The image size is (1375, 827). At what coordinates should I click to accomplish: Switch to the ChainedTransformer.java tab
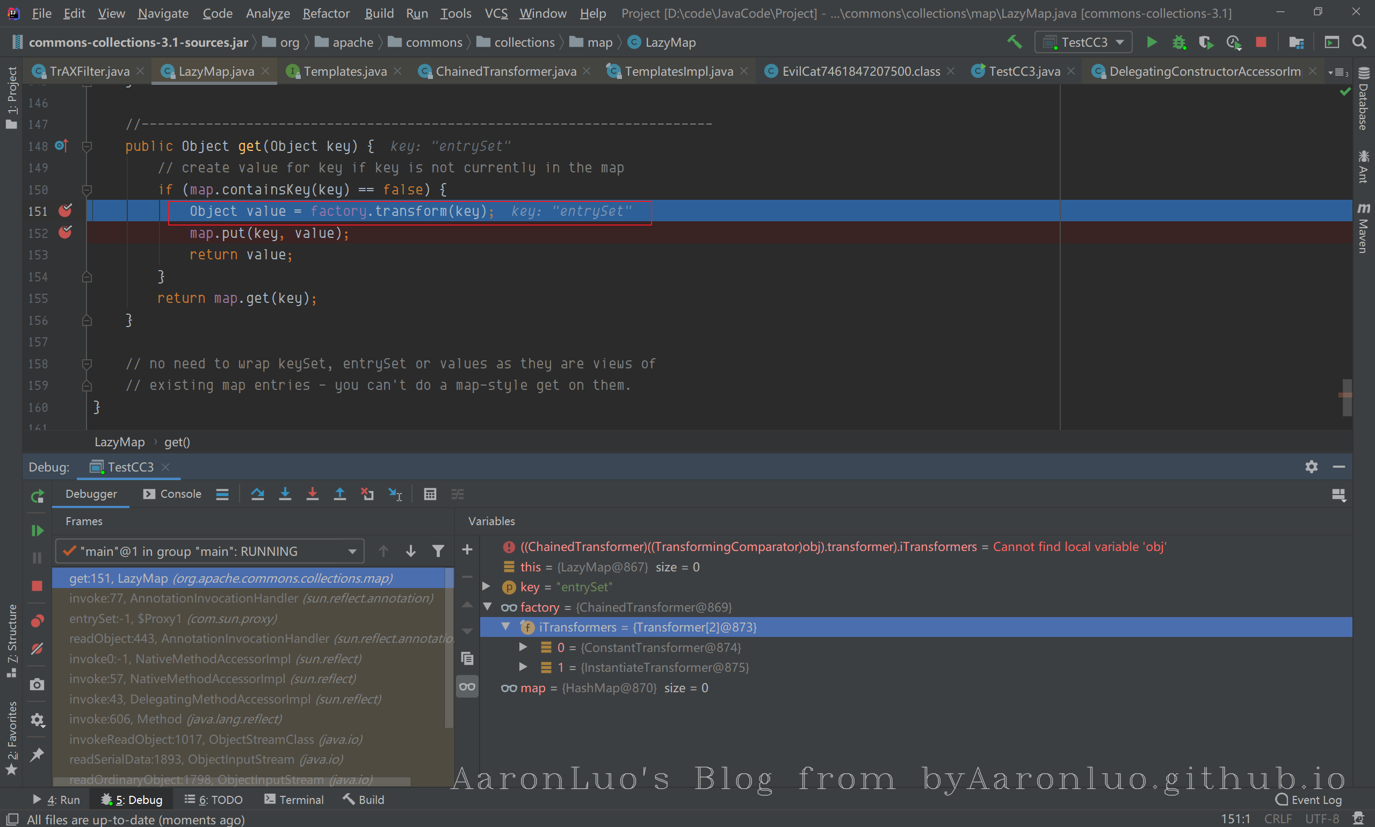[505, 71]
